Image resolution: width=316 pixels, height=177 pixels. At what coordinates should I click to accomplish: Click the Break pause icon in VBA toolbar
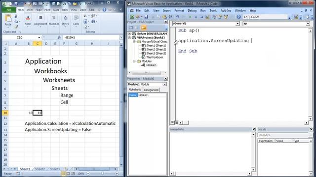[196, 17]
